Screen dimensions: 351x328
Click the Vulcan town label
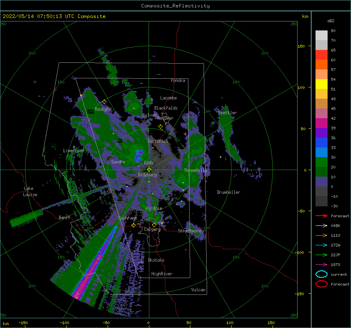click(198, 290)
